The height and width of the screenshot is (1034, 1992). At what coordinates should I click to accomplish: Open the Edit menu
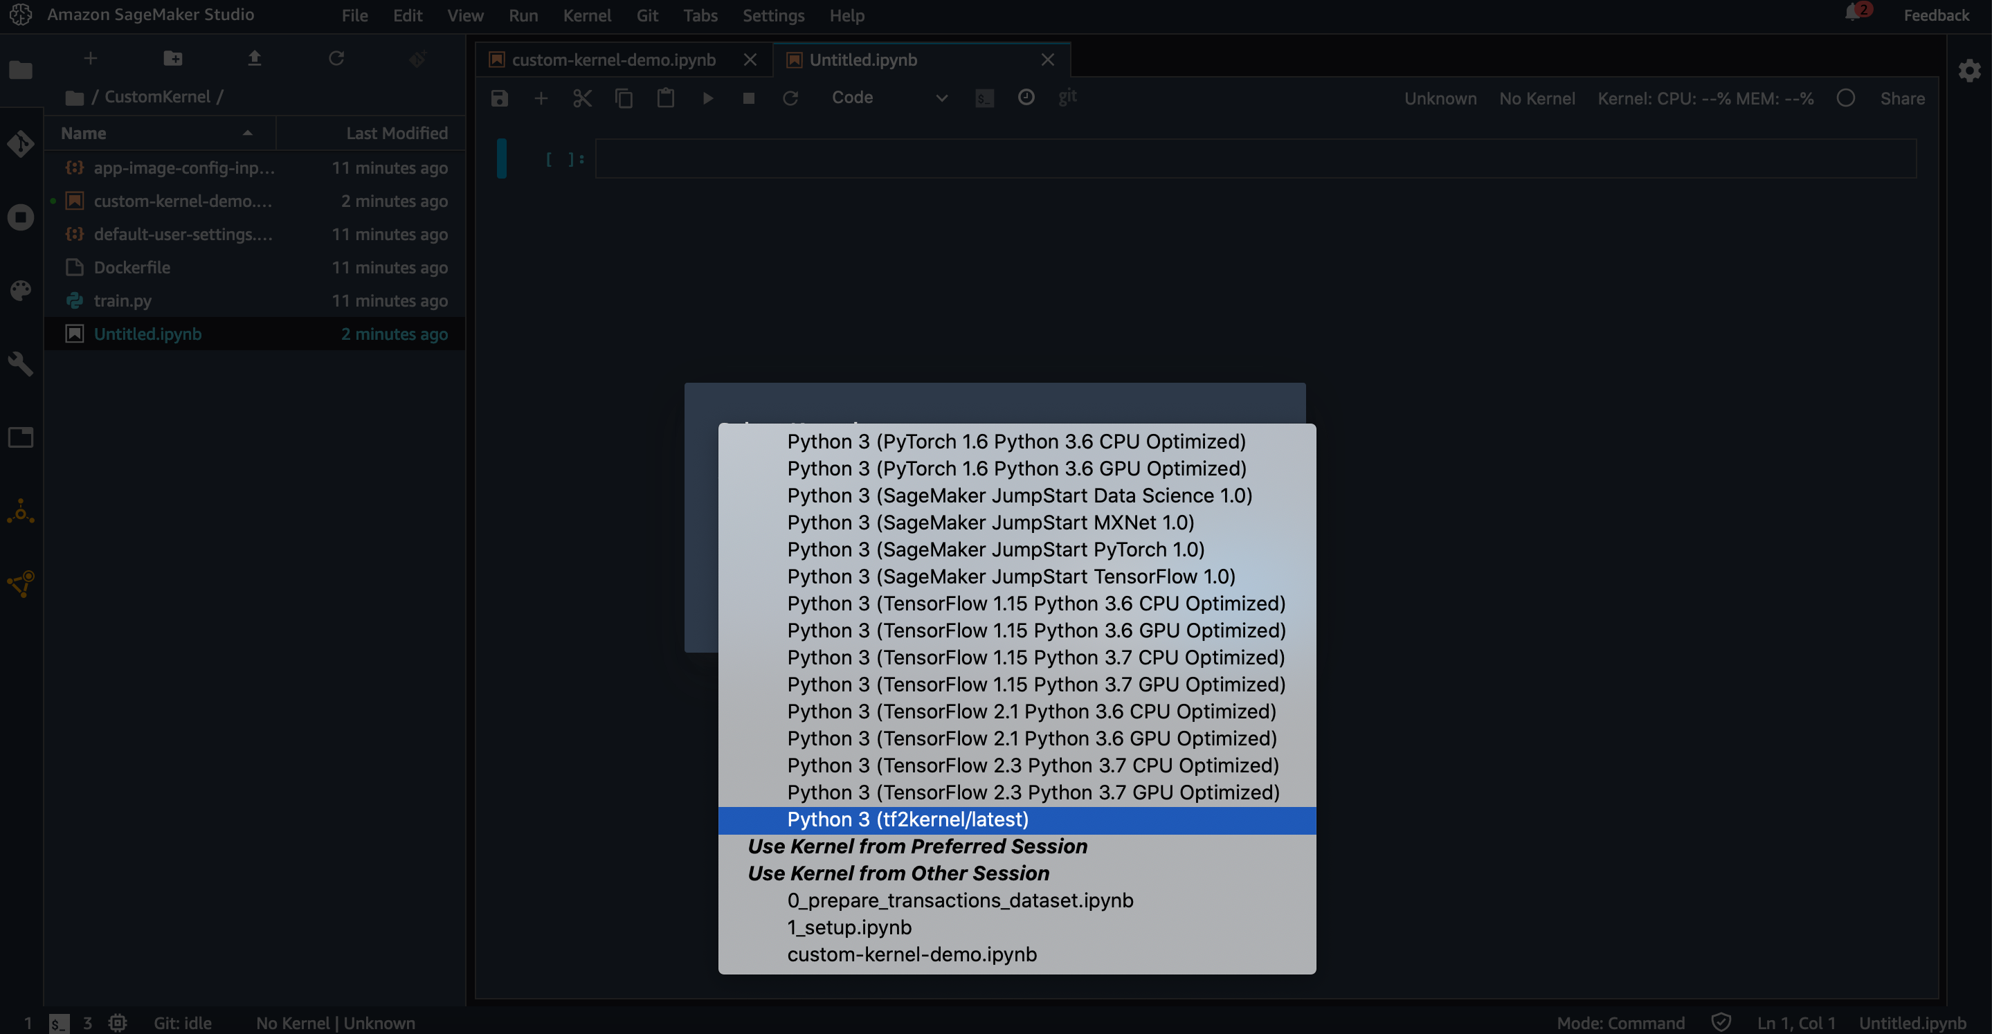pos(408,15)
